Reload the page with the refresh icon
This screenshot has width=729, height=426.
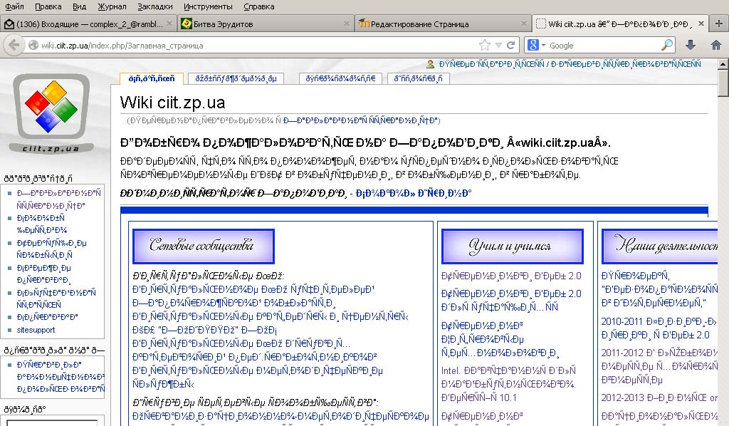tap(511, 45)
